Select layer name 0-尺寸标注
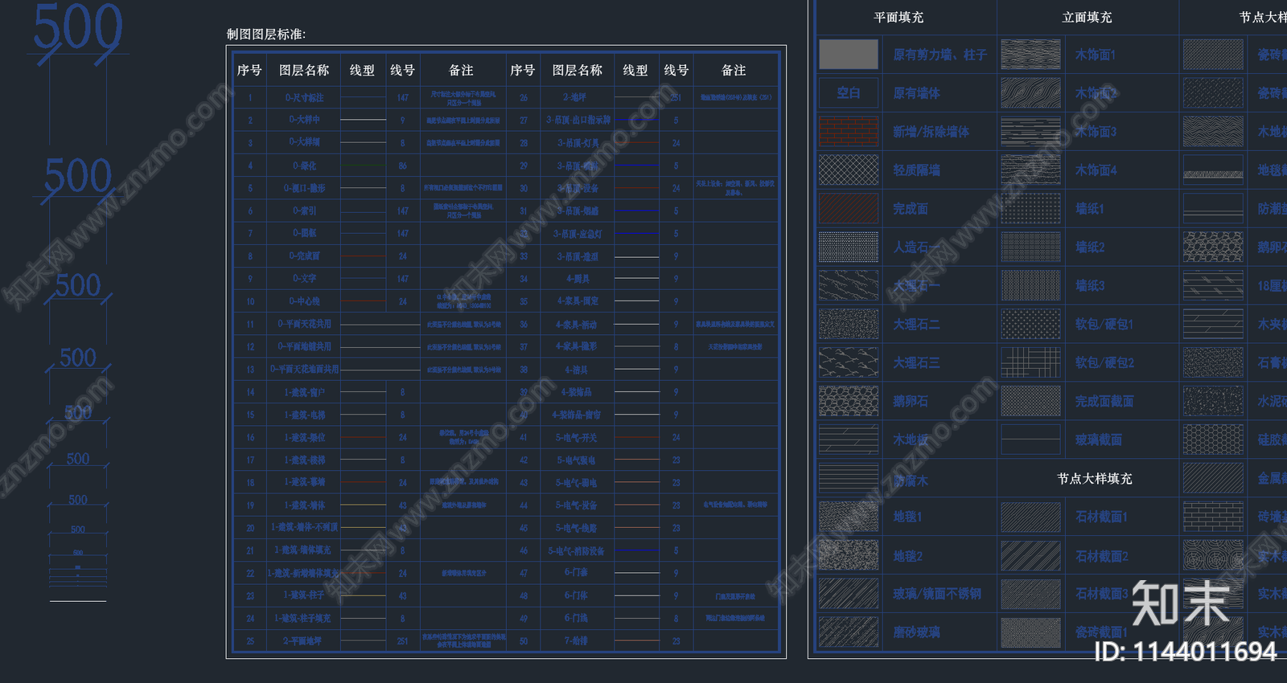This screenshot has height=683, width=1287. point(305,97)
